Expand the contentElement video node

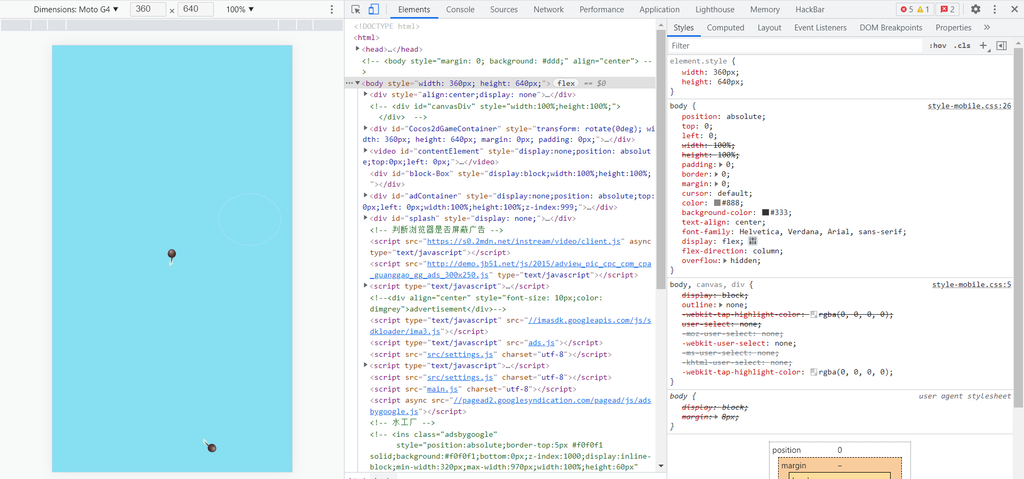366,150
